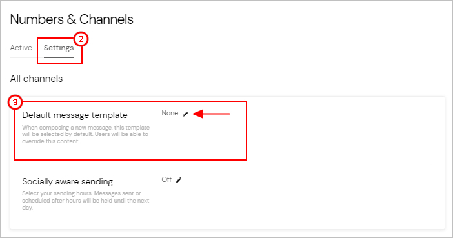
Task: Toggle the Off value for socially aware sending
Action: (166, 180)
